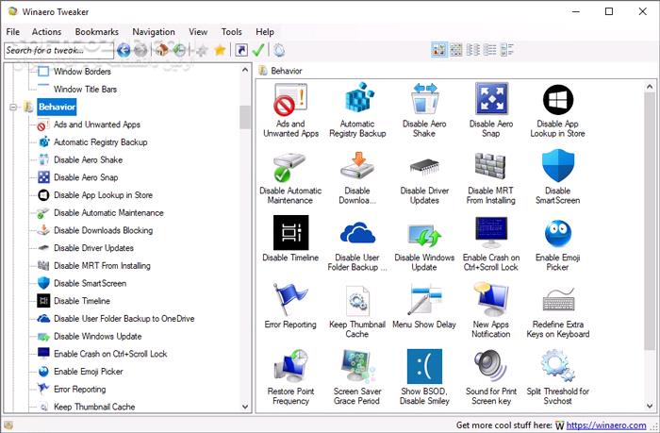Open Disable Aero Shake tile
Image resolution: width=660 pixels, height=433 pixels.
(424, 110)
